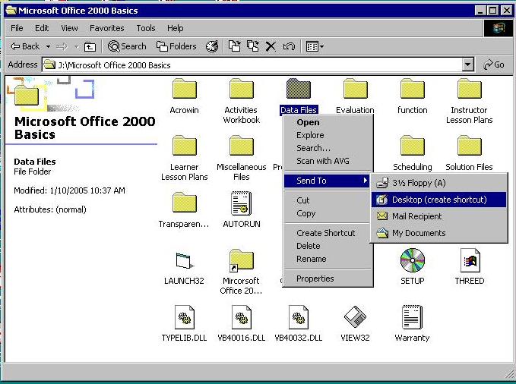Choose Scan with AVG

tap(328, 161)
